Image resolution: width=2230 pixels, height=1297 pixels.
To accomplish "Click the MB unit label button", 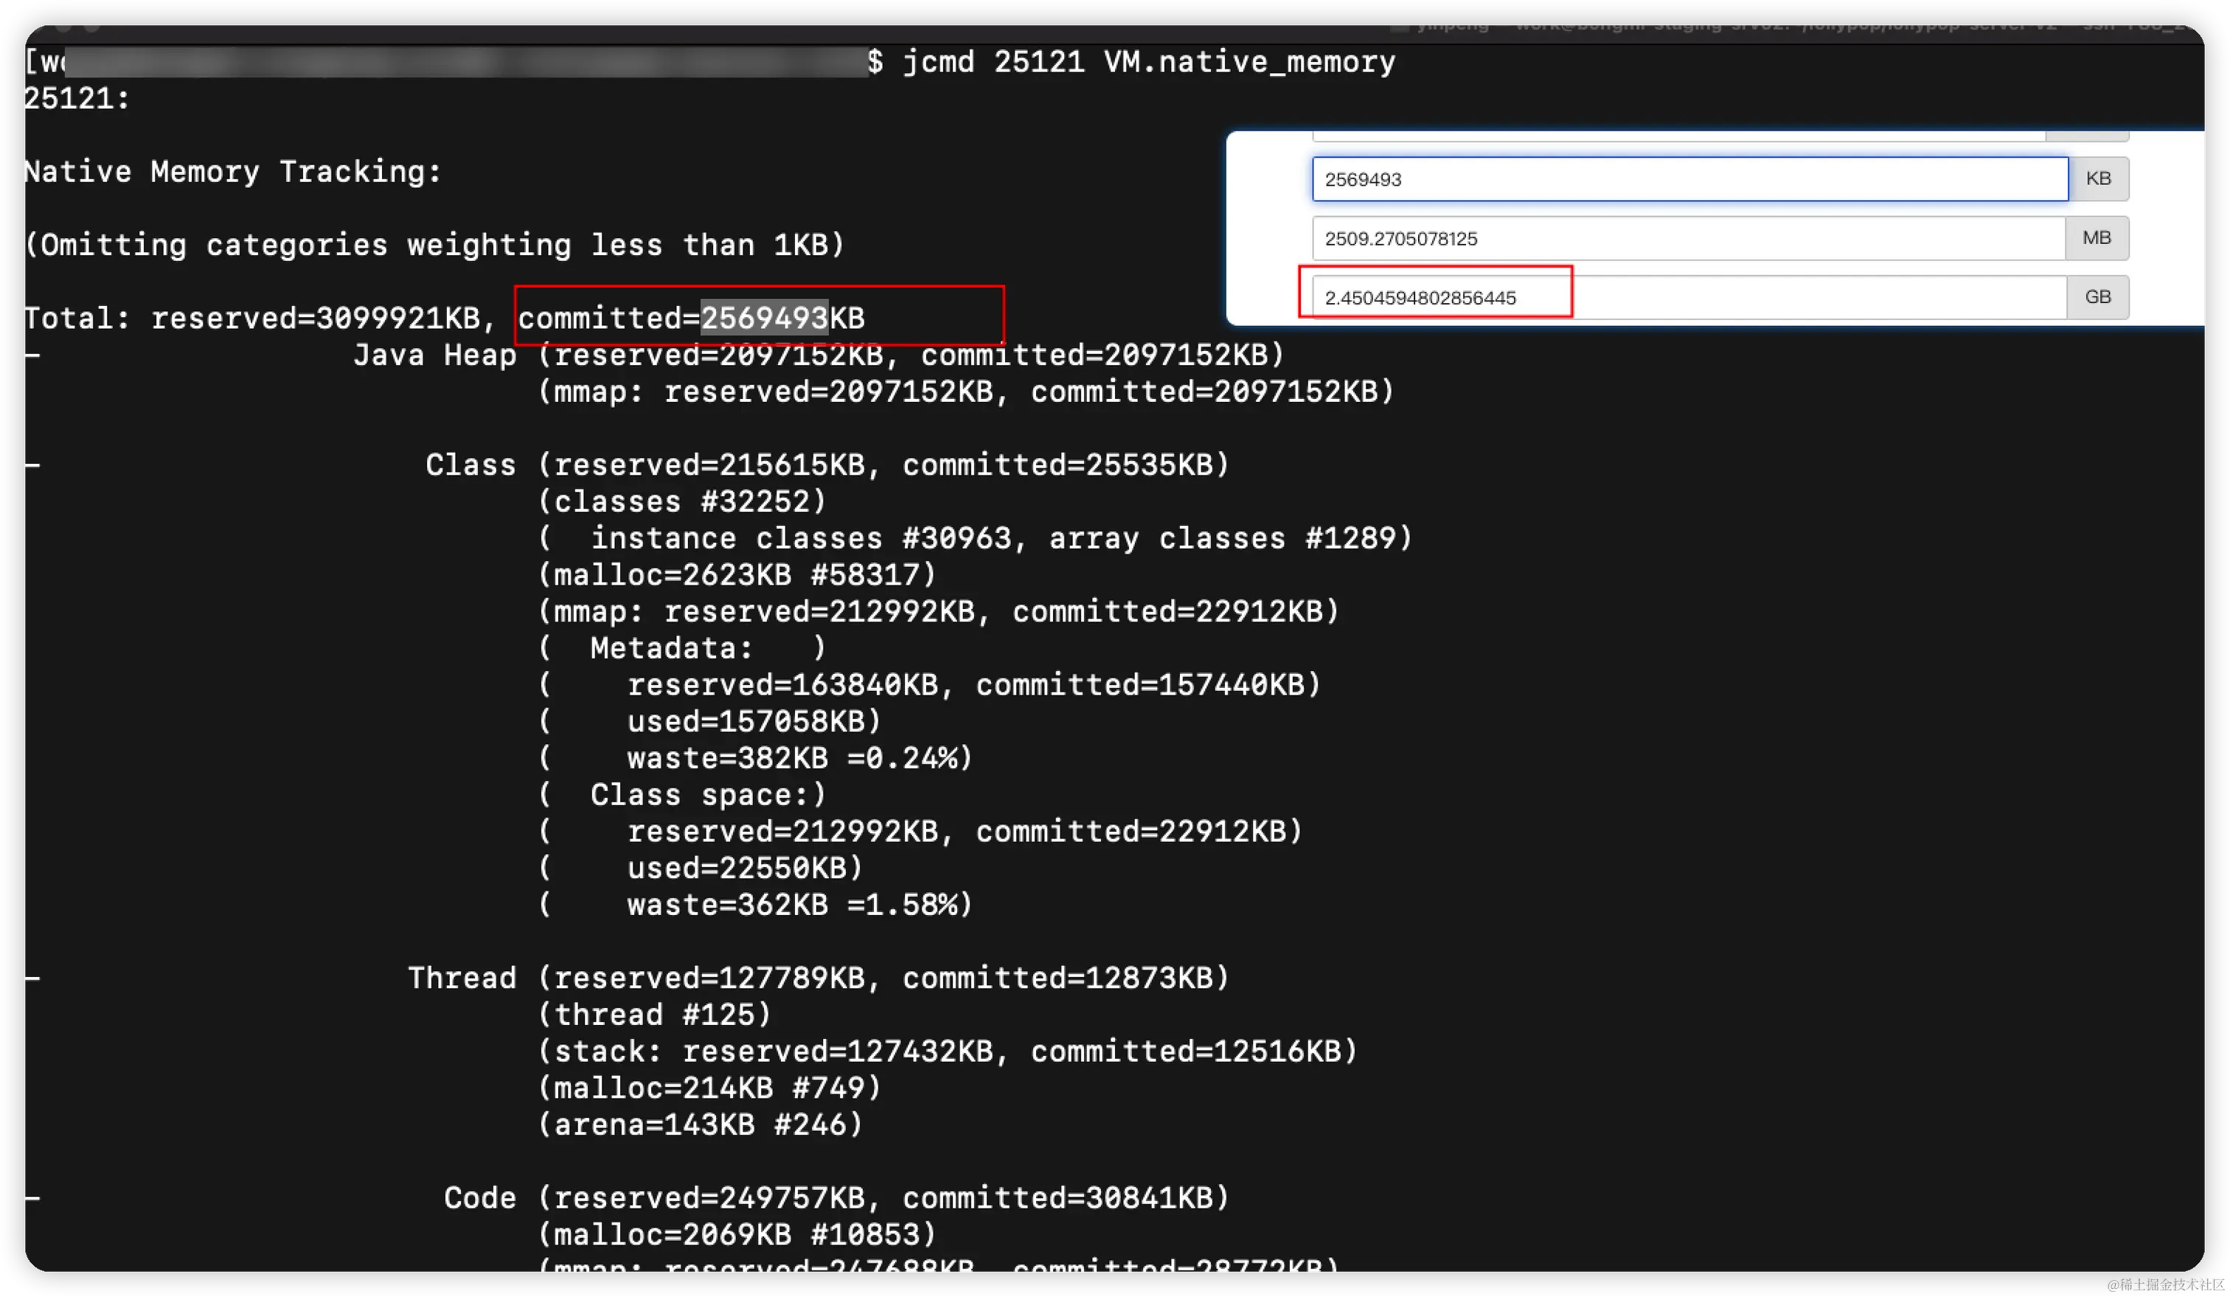I will pos(2097,238).
